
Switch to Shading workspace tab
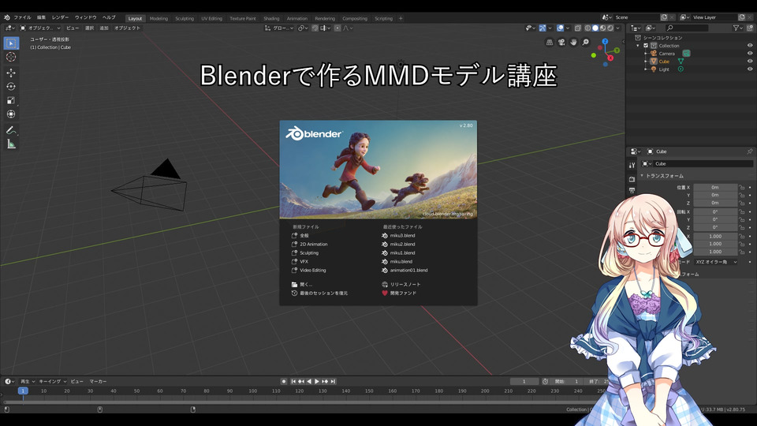point(271,18)
